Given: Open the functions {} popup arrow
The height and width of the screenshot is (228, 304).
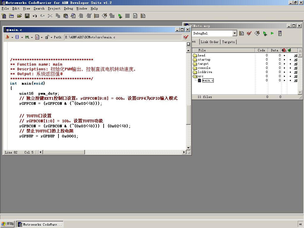Looking at the screenshot, I should [22, 37].
